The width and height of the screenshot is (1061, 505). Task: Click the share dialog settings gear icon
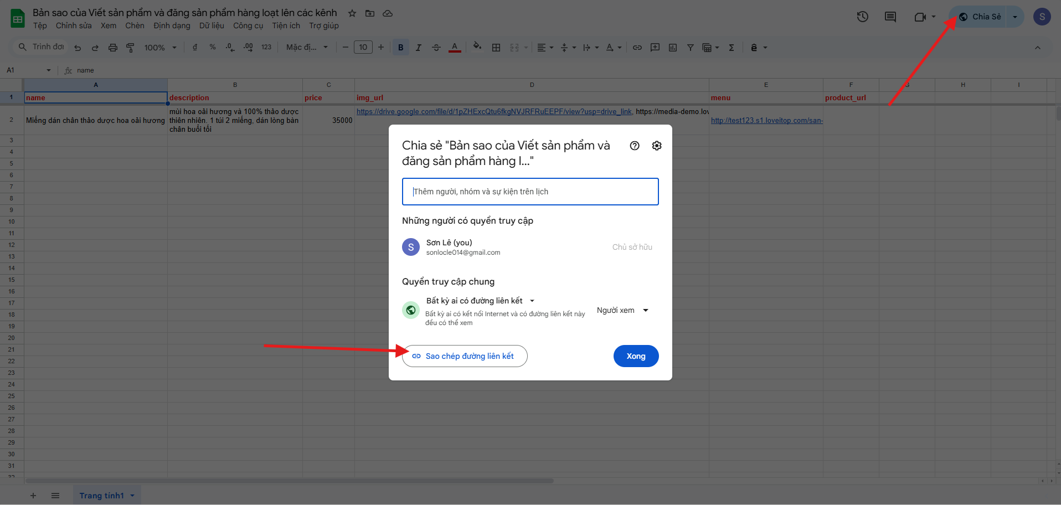pyautogui.click(x=657, y=146)
